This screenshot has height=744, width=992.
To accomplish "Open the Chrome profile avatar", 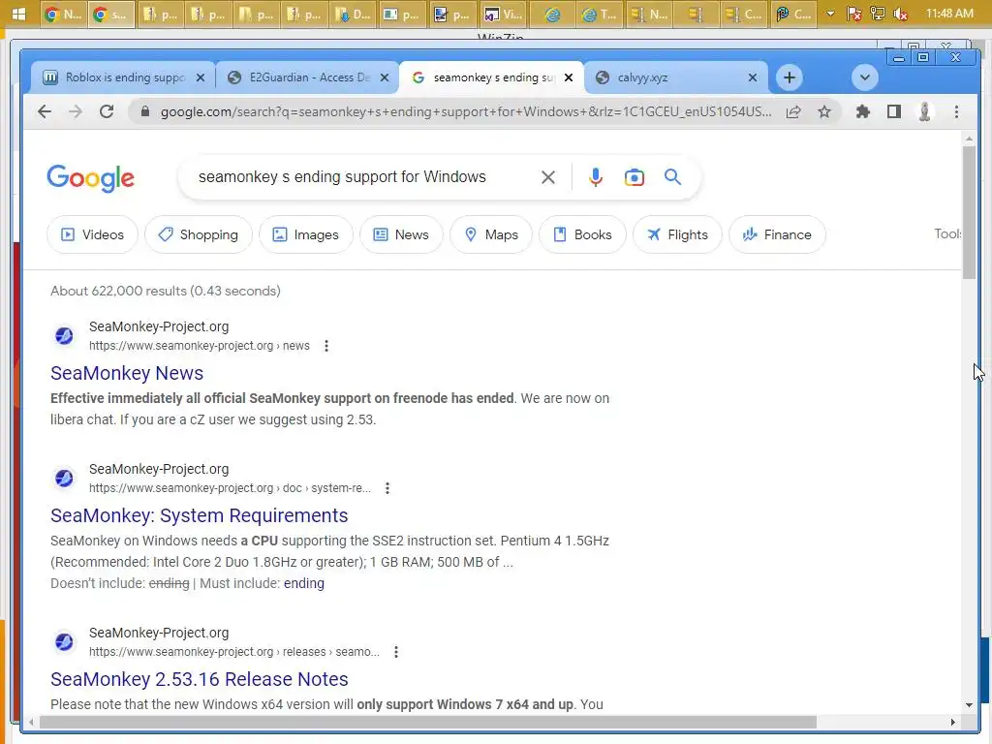I will pyautogui.click(x=924, y=112).
